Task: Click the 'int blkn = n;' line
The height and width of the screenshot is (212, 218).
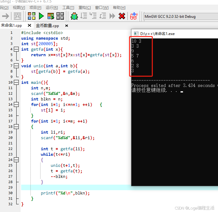Action: point(47,99)
